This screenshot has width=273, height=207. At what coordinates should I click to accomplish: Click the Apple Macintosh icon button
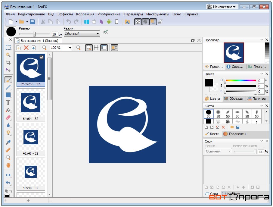tap(94, 22)
